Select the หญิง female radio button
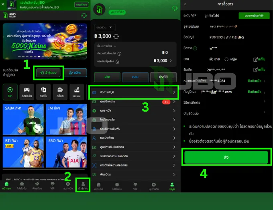Viewport: 273px width, 210px height. pyautogui.click(x=226, y=59)
